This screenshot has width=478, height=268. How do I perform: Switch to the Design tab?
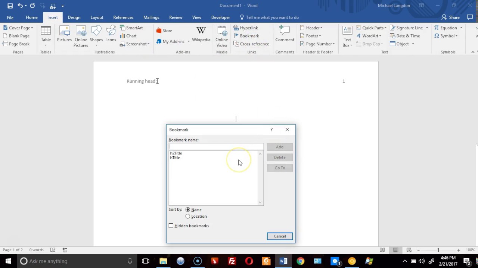[x=74, y=17]
